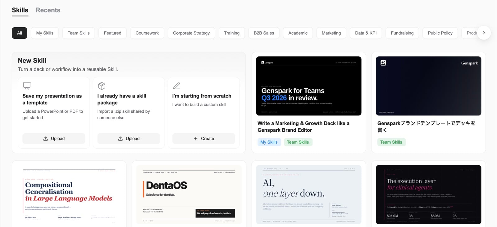Image resolution: width=497 pixels, height=227 pixels.
Task: Open Compositional Generalisation deck thumbnail
Action: 69,194
